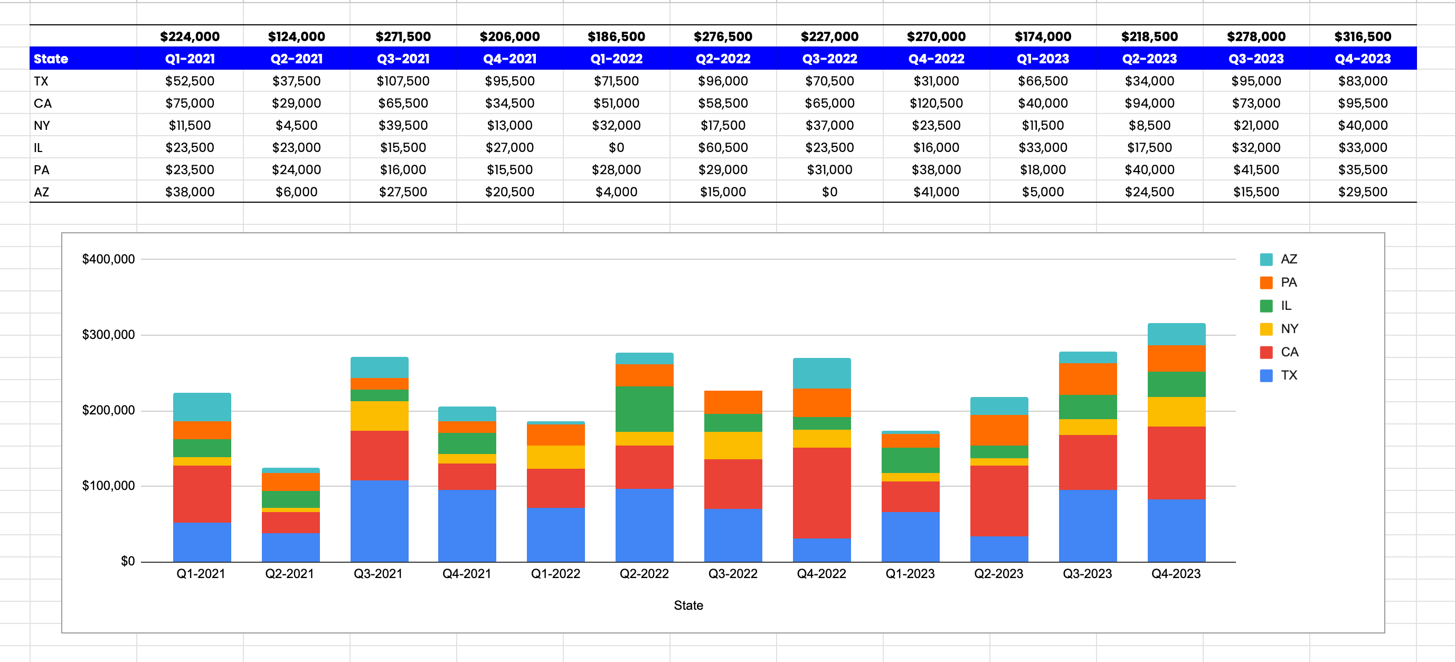Click the PA orange legend swatch
1455x662 pixels.
1266,282
